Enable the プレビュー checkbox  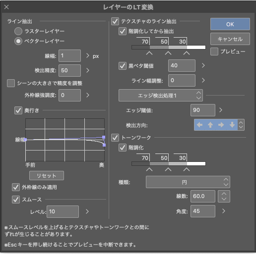pos(214,51)
